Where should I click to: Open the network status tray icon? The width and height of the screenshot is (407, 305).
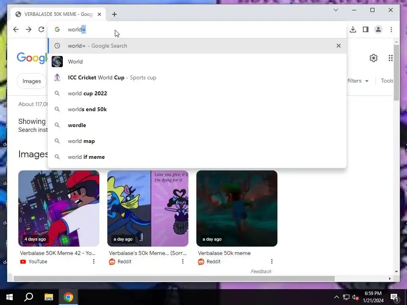[x=346, y=297]
